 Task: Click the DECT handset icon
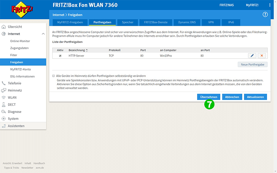(3, 105)
